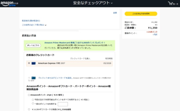Open the cart icon in header
Screen dimensions: 180x111
pos(173,4)
